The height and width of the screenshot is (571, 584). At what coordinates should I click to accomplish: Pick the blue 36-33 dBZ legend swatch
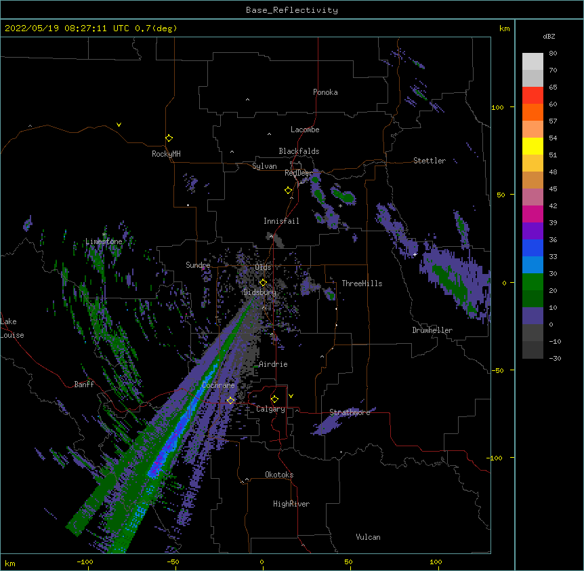[533, 248]
